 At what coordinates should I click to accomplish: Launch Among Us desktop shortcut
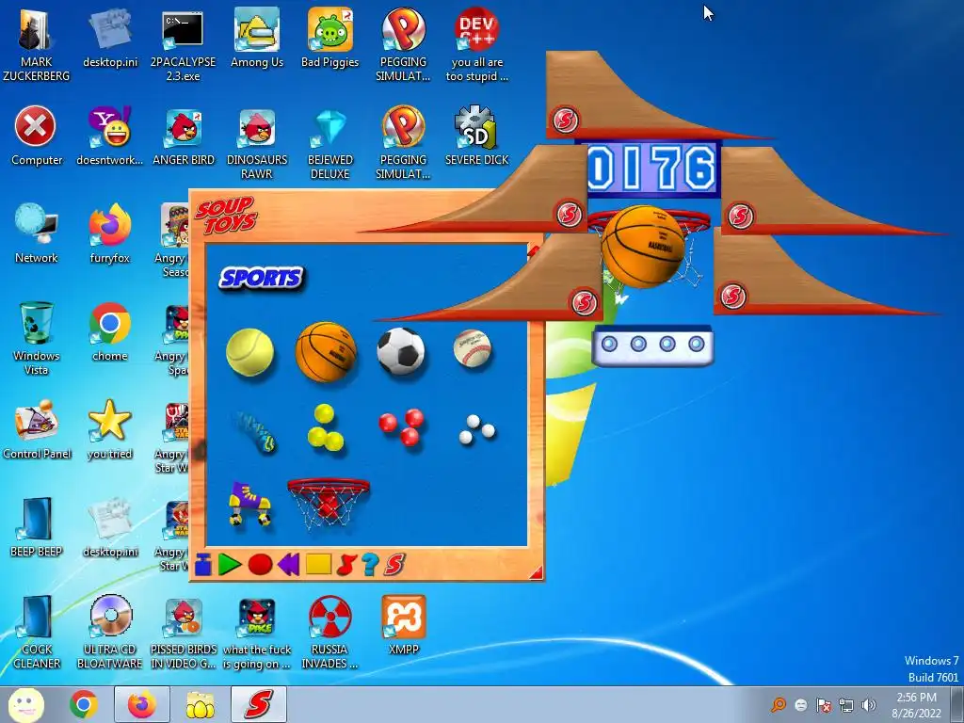coord(256,38)
